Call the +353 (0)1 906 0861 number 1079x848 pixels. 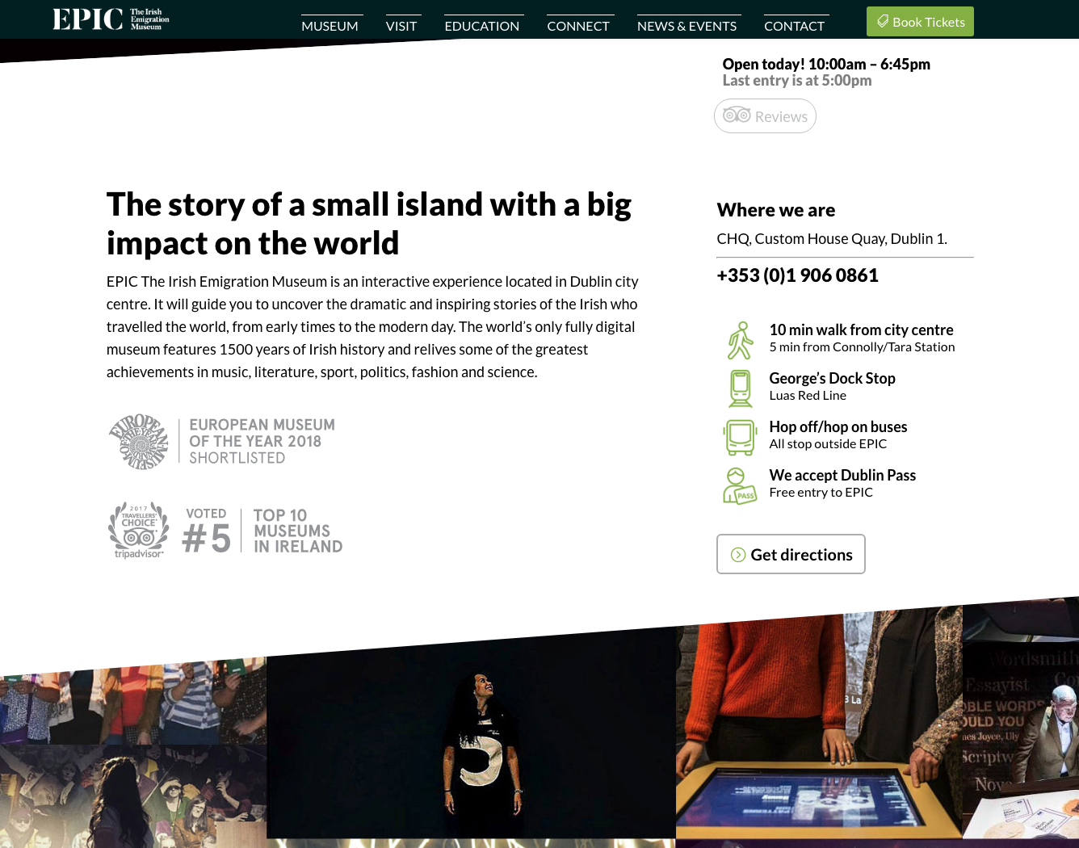pos(797,275)
